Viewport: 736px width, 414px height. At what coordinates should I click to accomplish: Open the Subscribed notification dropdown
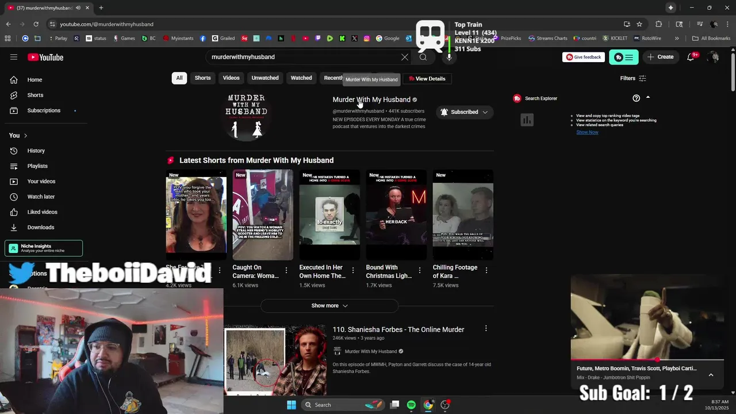465,112
